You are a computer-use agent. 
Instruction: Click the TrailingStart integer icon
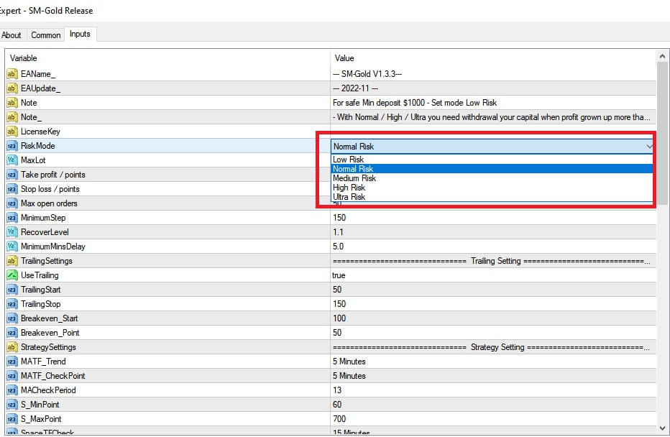pos(12,290)
